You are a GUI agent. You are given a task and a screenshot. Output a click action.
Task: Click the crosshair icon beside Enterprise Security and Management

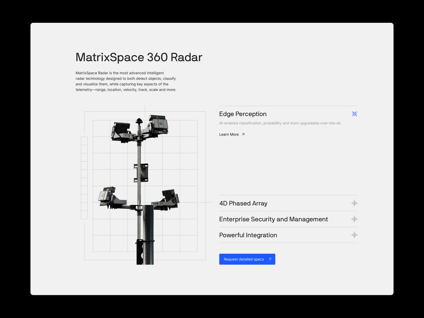(354, 219)
